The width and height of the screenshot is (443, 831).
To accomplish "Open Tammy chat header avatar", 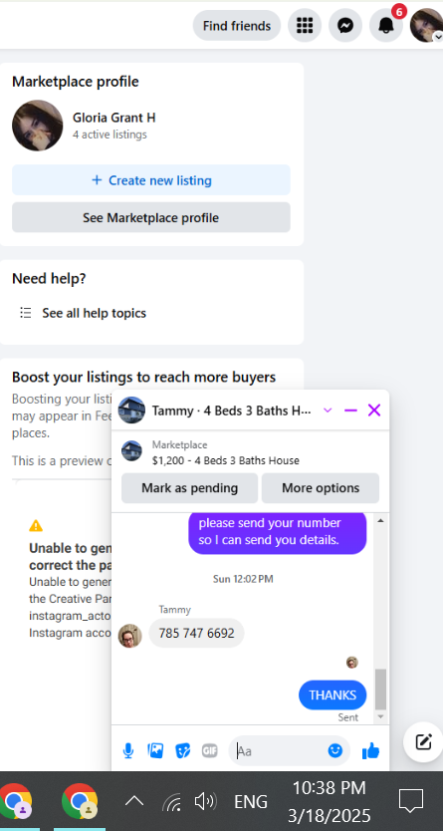I will (x=131, y=411).
